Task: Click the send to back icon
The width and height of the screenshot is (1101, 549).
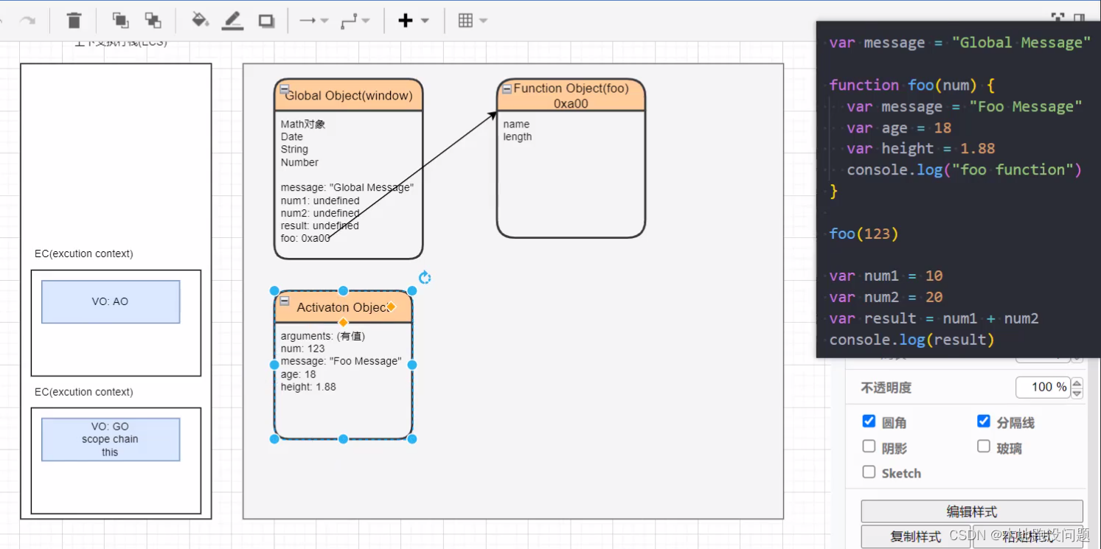Action: pos(153,21)
